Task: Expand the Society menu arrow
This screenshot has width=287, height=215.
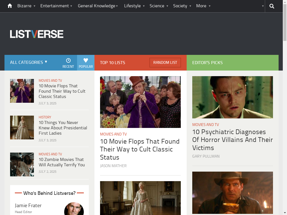Action: coord(190,6)
